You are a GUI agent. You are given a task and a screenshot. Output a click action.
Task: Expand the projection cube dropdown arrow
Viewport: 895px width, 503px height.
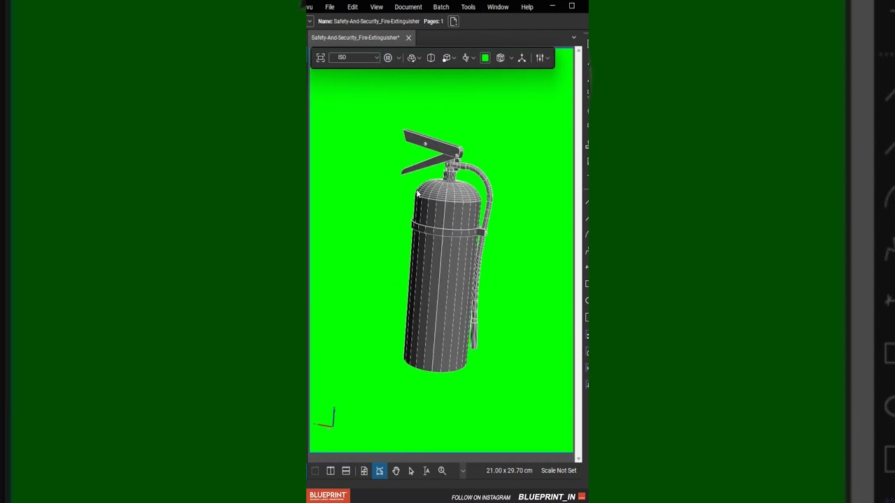point(454,58)
